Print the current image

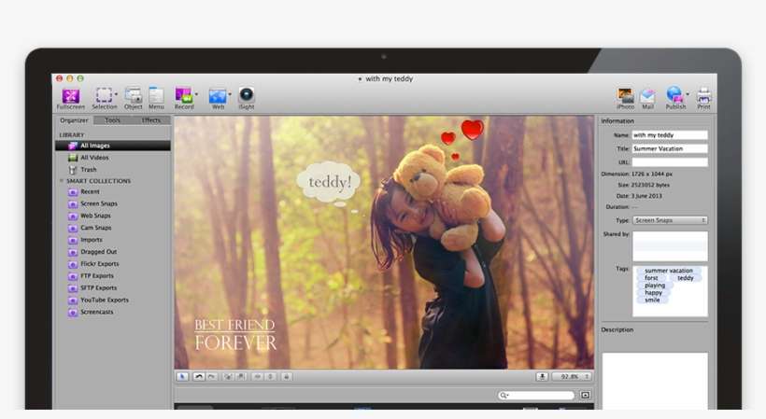coord(704,99)
